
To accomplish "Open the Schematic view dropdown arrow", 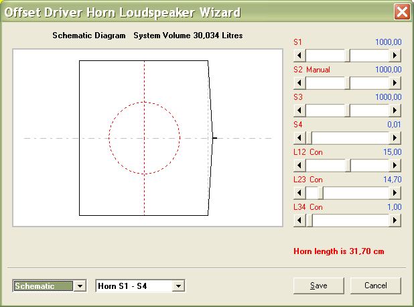I will 80,286.
